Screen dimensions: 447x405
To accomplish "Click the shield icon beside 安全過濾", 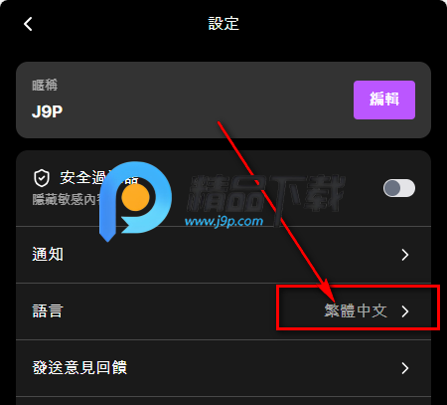I will coord(42,178).
